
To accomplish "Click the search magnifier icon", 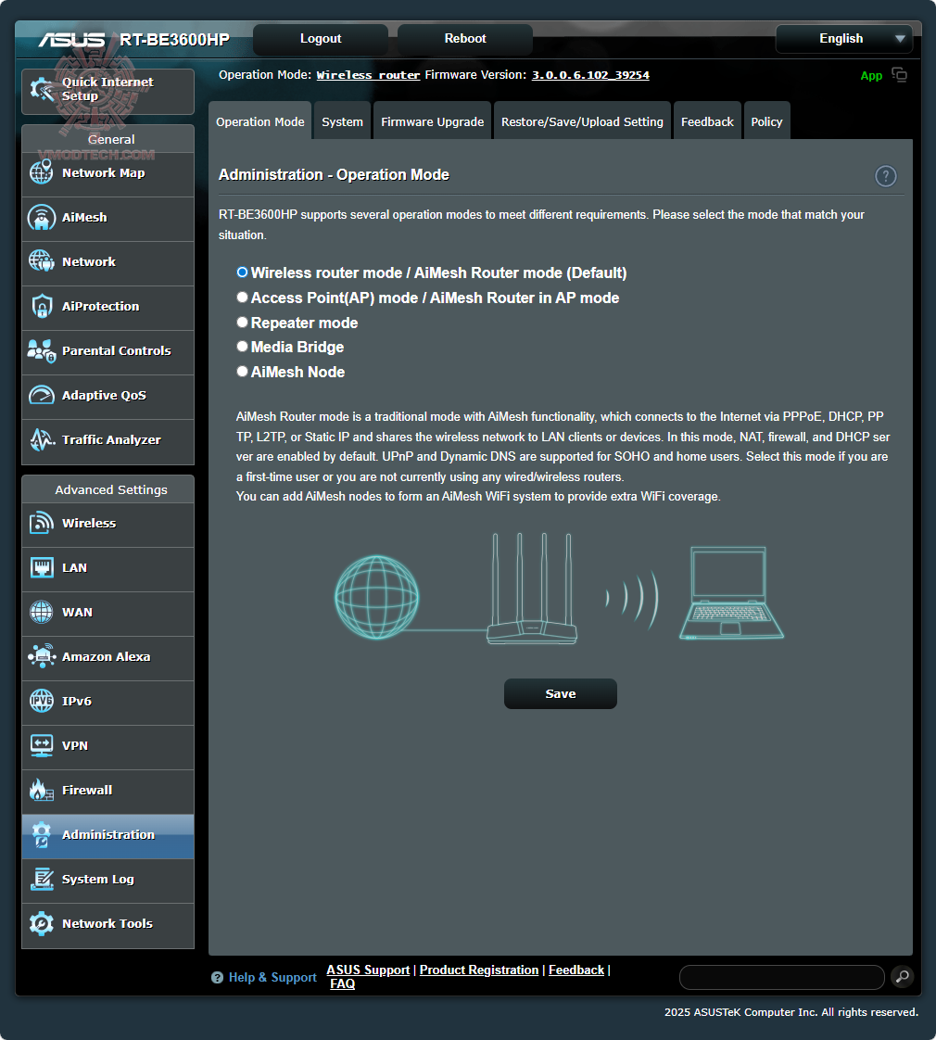I will tap(902, 976).
